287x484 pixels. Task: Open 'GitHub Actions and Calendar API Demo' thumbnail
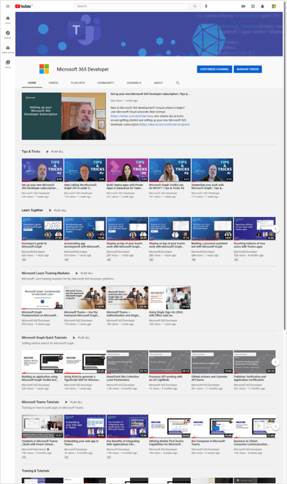212,362
